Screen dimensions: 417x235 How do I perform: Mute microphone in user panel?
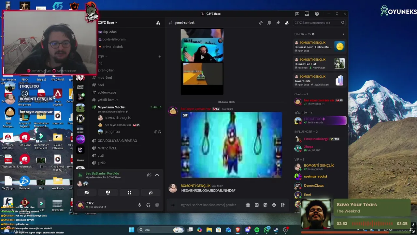[x=139, y=205]
